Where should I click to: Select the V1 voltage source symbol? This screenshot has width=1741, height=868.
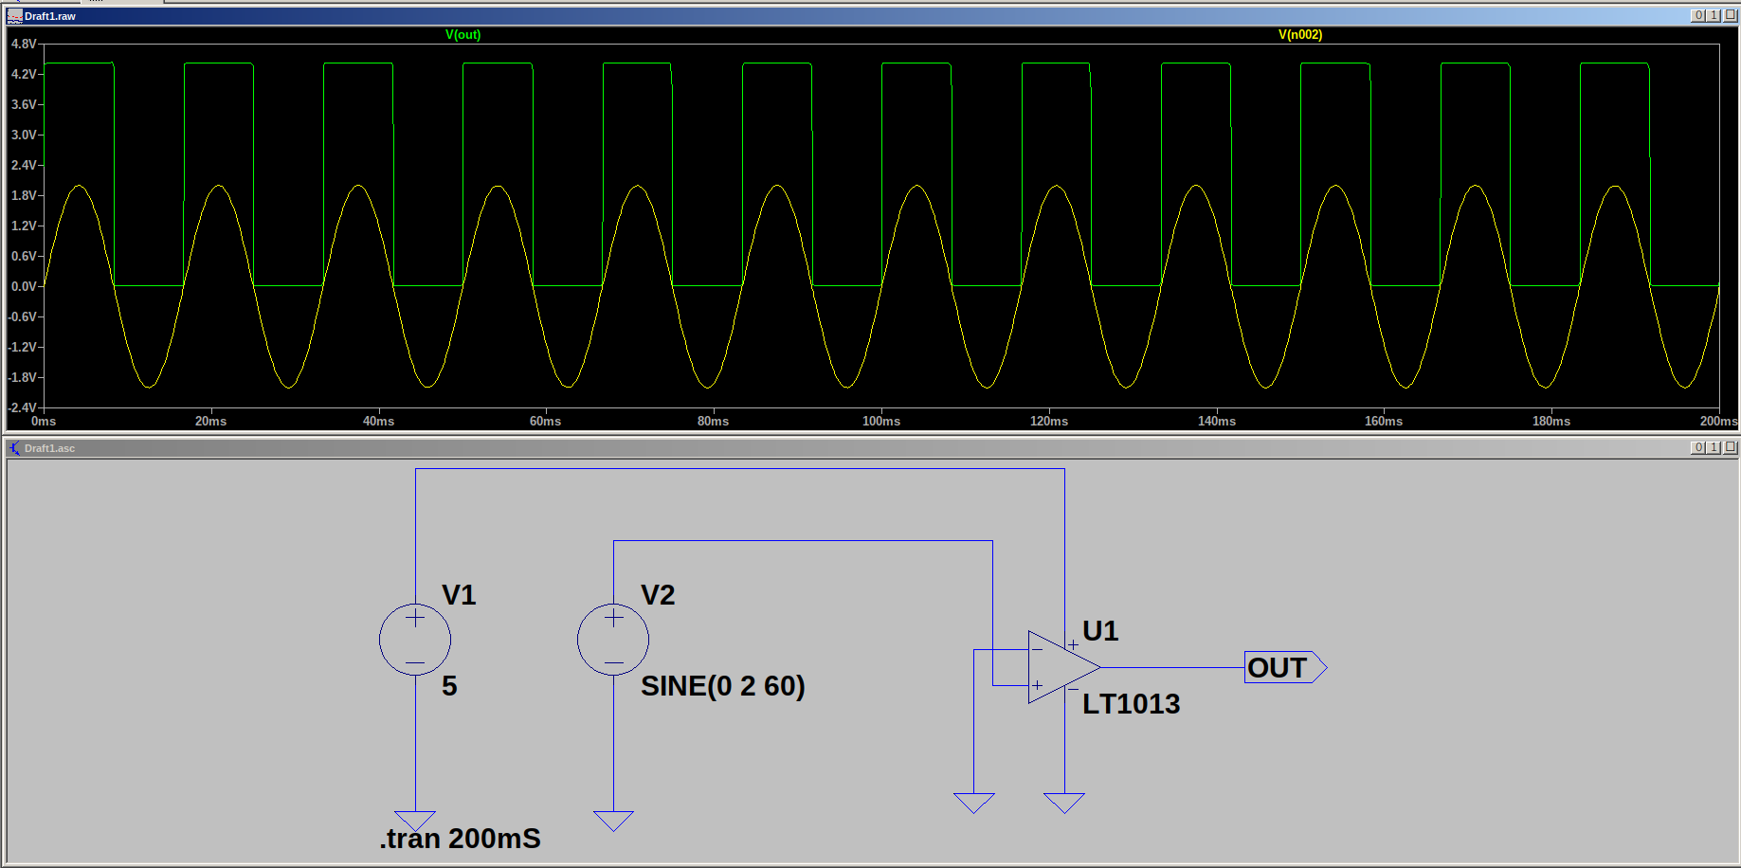(415, 640)
